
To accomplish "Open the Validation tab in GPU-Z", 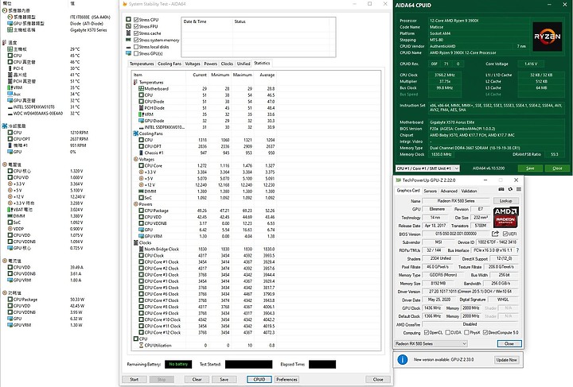I will point(469,192).
